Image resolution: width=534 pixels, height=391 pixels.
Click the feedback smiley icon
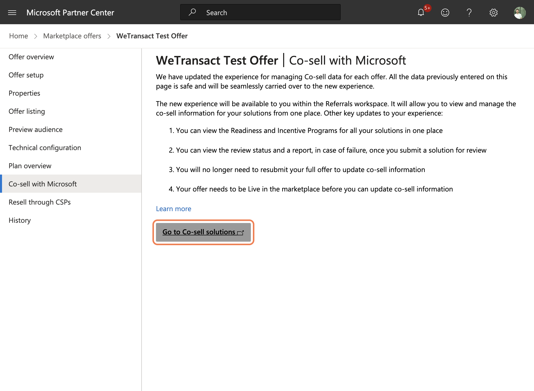click(445, 12)
